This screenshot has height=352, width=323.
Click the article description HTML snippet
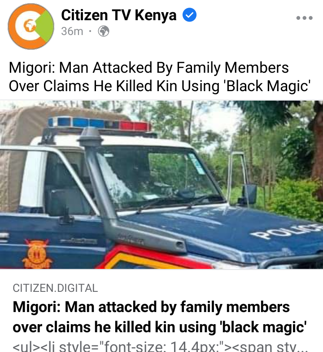point(159,347)
